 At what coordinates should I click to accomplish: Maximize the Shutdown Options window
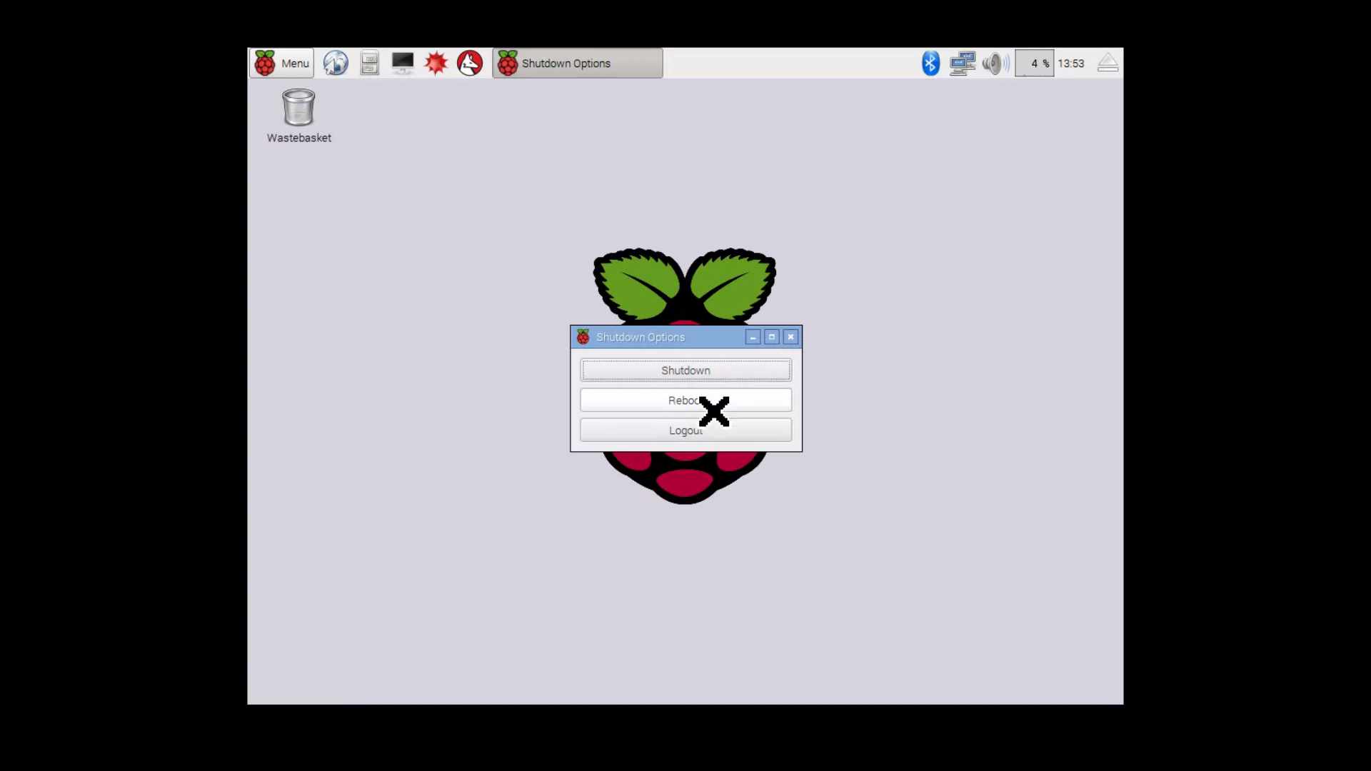[x=772, y=336]
